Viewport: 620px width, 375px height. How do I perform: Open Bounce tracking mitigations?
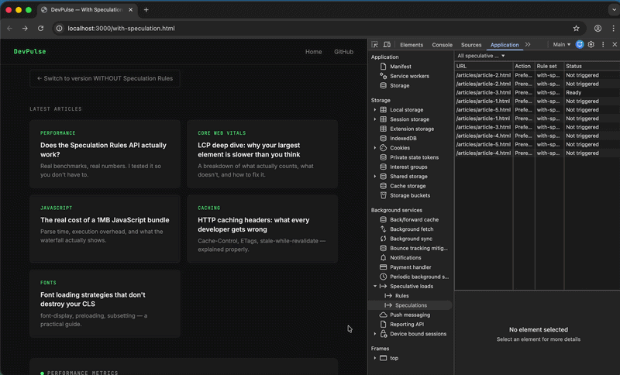tap(418, 248)
